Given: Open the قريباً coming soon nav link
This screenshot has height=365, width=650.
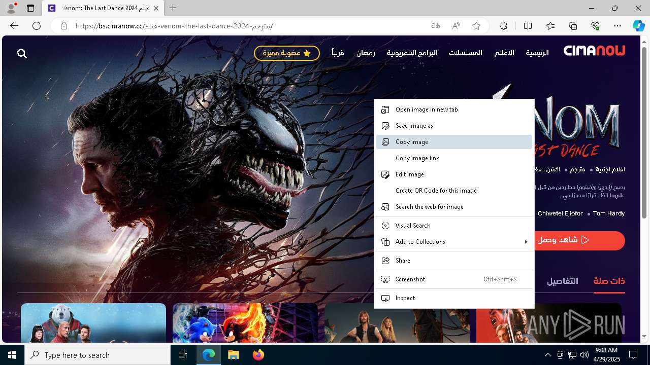Looking at the screenshot, I should coord(338,53).
